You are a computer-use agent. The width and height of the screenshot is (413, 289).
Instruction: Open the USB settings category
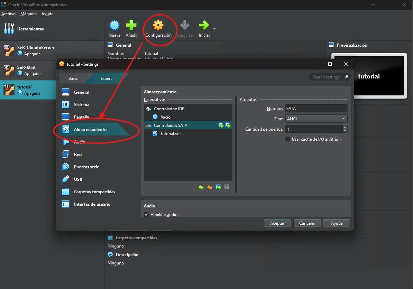(78, 179)
